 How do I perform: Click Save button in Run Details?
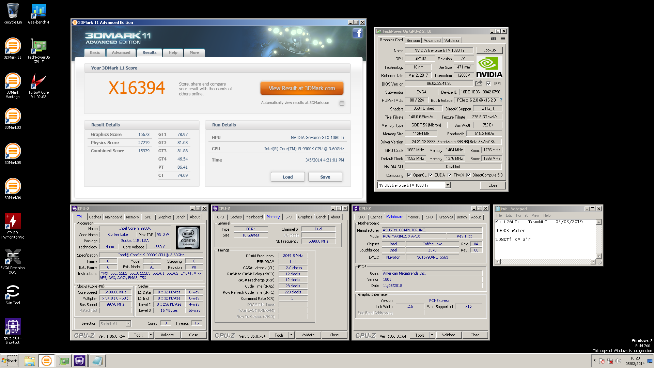pos(325,177)
